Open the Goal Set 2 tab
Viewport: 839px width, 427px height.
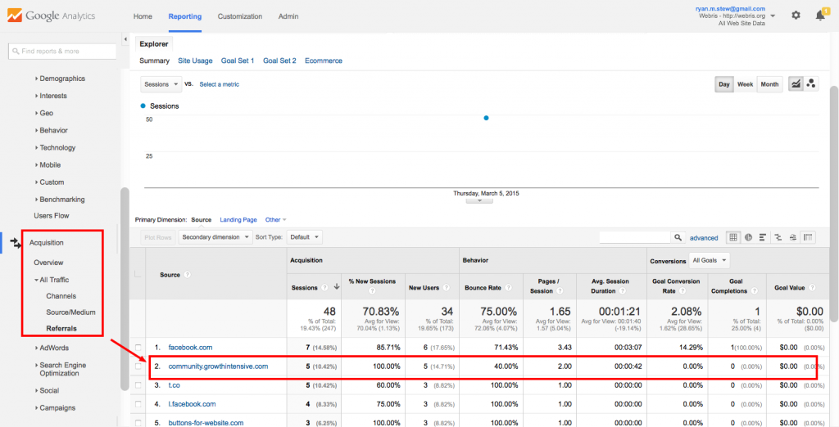279,61
